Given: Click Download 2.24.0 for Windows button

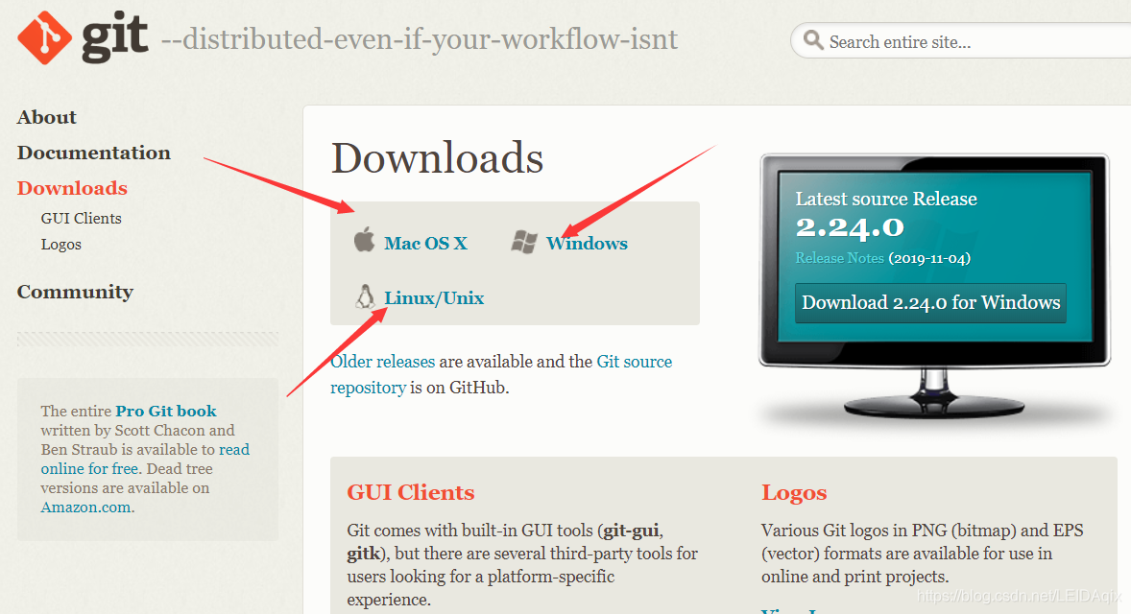Looking at the screenshot, I should 930,302.
